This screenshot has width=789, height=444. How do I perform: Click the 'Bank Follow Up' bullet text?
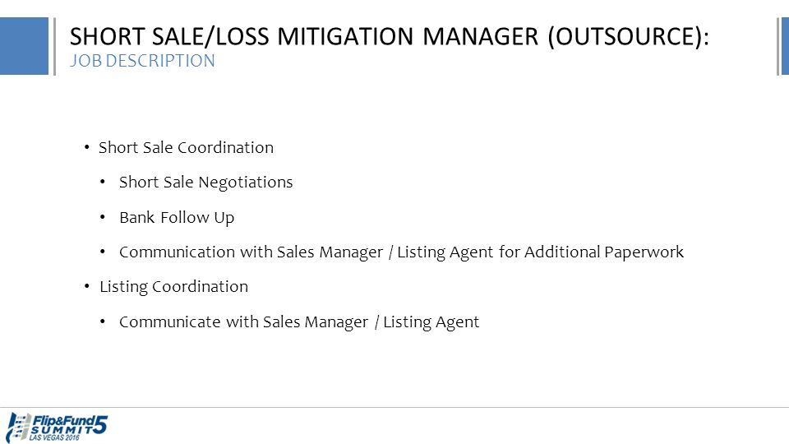tap(177, 217)
